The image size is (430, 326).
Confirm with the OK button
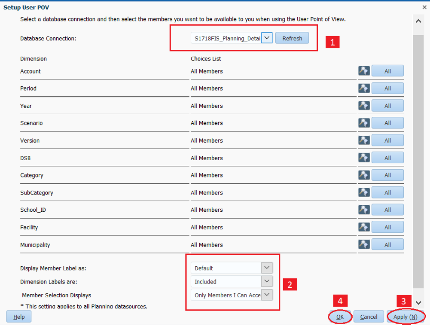[340, 317]
